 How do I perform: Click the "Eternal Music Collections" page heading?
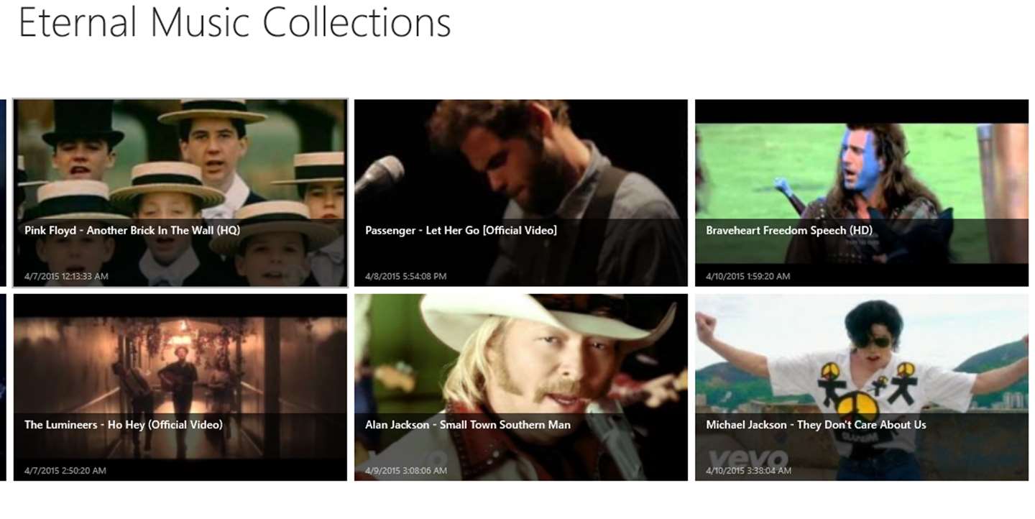pyautogui.click(x=234, y=23)
